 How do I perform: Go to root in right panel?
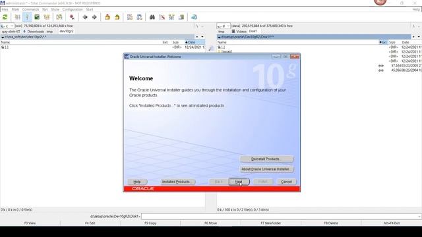click(x=413, y=26)
